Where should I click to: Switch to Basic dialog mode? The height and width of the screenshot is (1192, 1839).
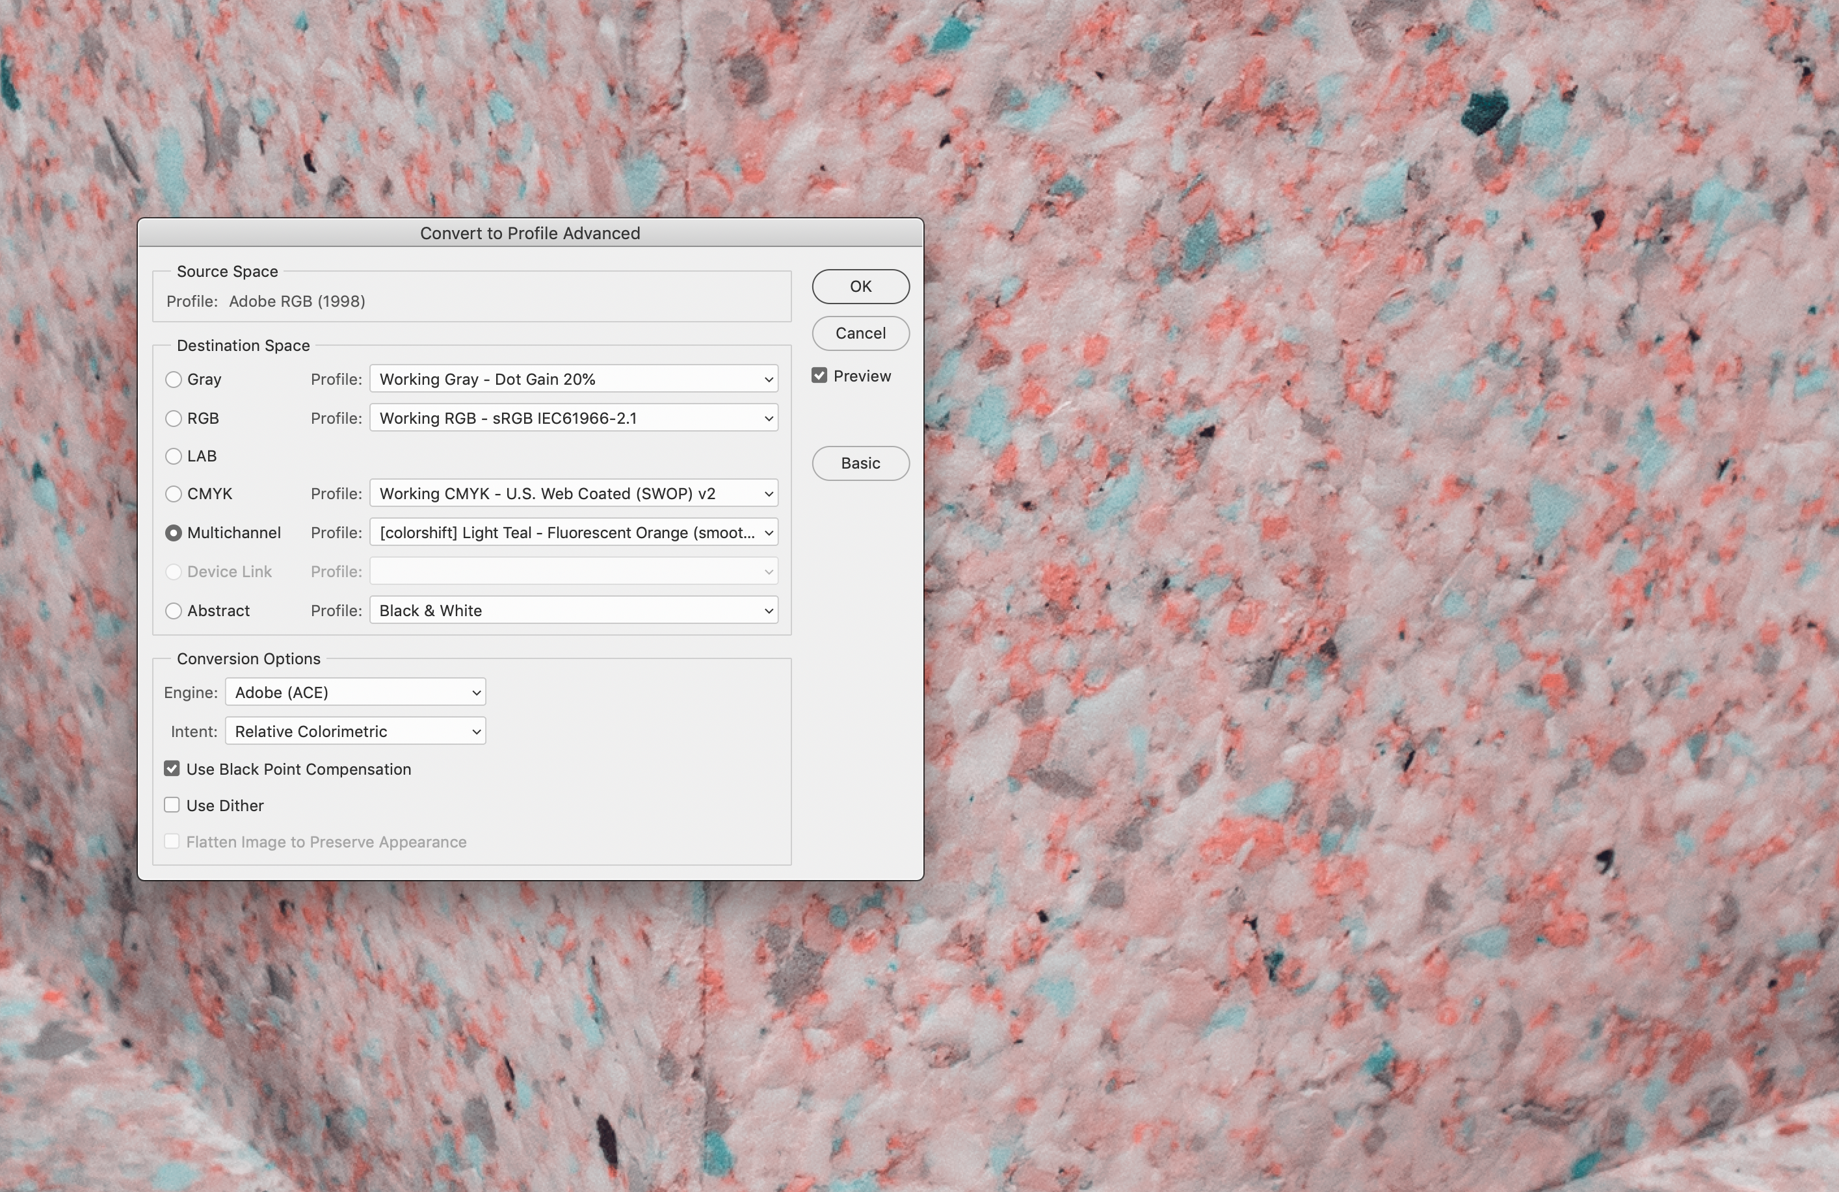coord(860,463)
